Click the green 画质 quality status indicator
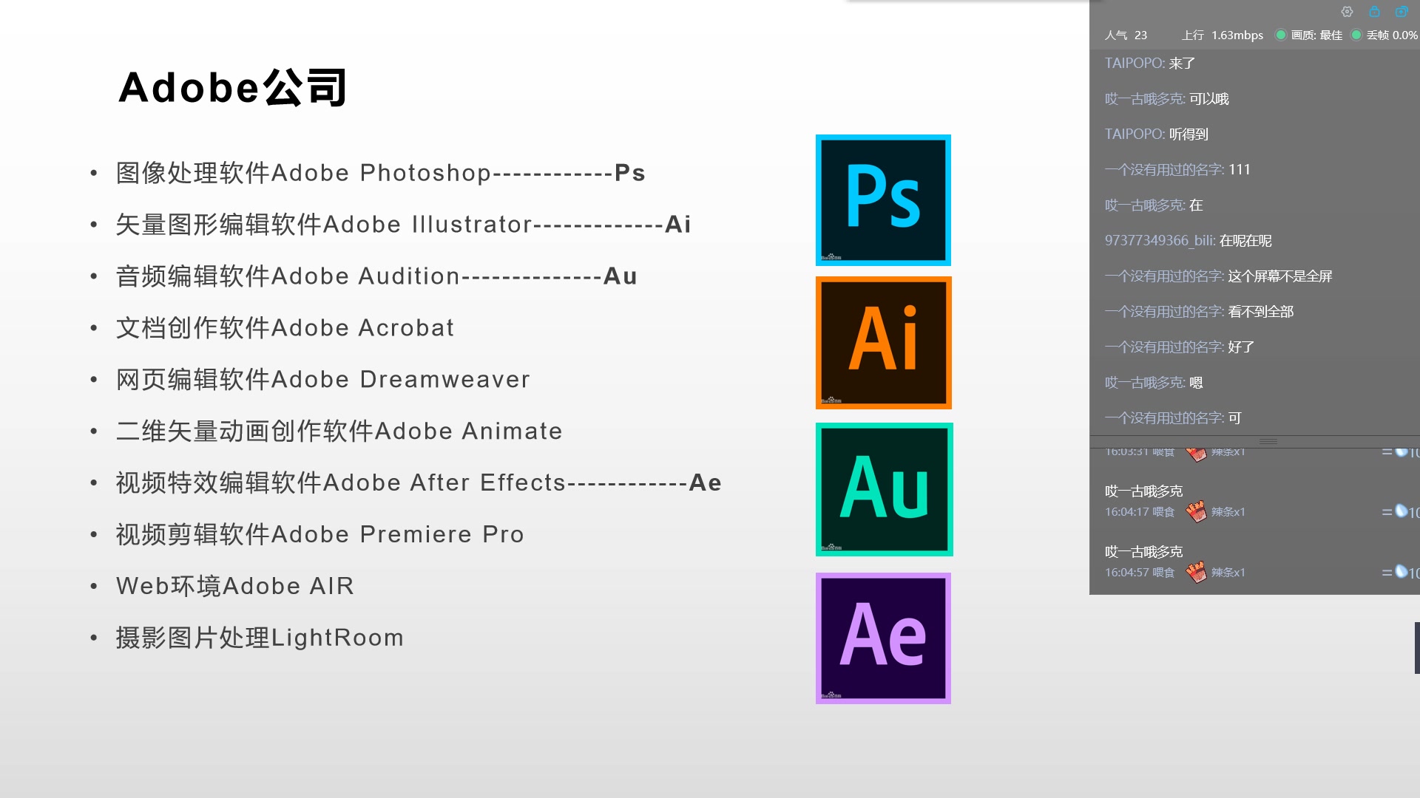The height and width of the screenshot is (798, 1420). pos(1281,35)
